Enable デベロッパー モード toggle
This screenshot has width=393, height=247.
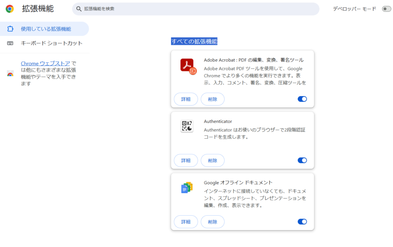click(x=387, y=8)
